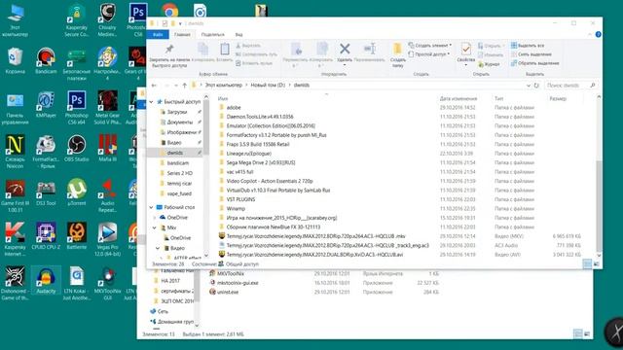Click the Свойства properties checkmark icon
The width and height of the screenshot is (623, 350).
pos(465,50)
